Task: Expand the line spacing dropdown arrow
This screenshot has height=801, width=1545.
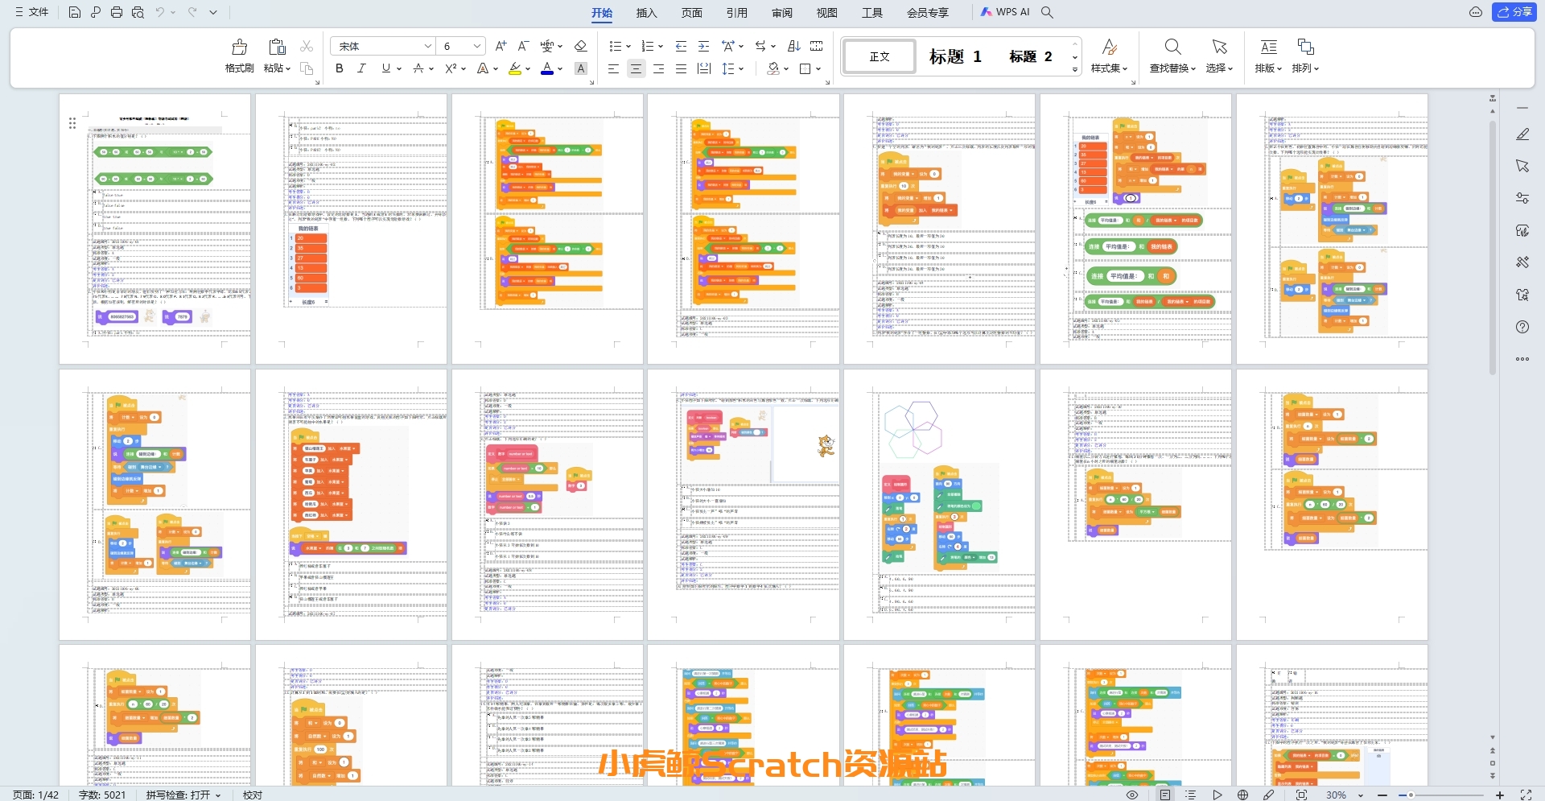Action: pyautogui.click(x=740, y=68)
